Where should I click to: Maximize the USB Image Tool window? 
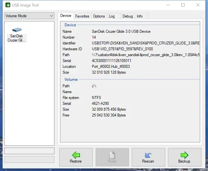(x=183, y=5)
